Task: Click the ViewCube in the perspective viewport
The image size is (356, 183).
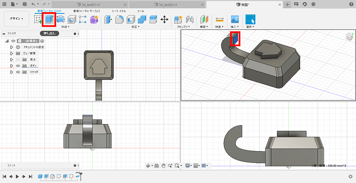Action: point(348,36)
